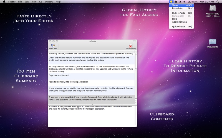Image resolution: width=222 pixels, height=138 pixels.
Task: Click the battery status icon
Action: (190, 2)
